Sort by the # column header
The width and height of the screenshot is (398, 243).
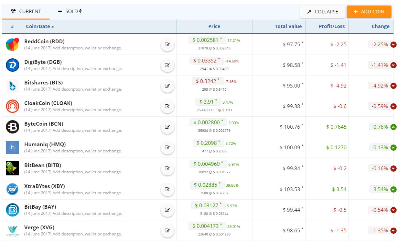[12, 26]
